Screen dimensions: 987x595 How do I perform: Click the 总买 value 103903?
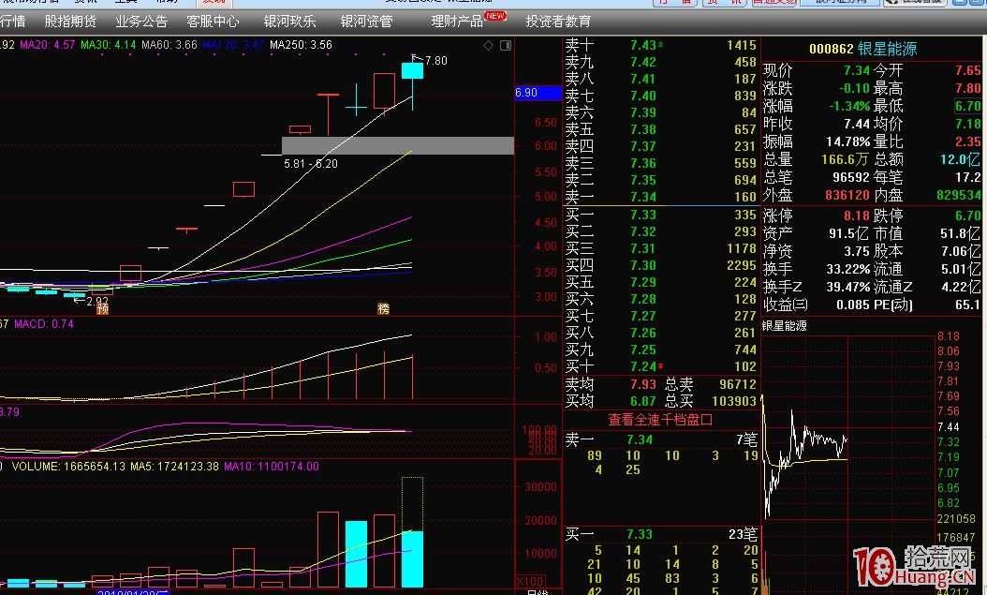(734, 401)
